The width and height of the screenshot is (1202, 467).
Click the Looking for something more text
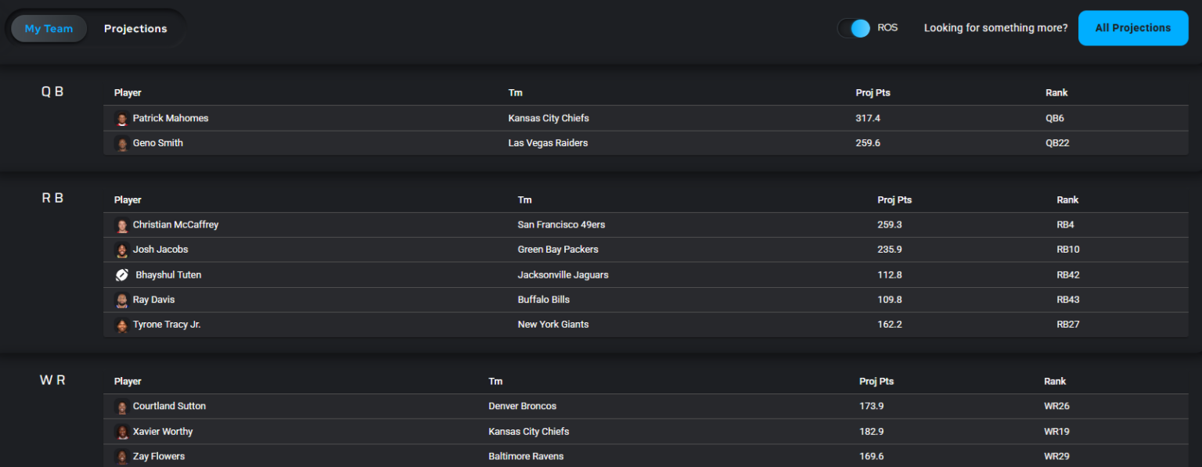tap(995, 27)
